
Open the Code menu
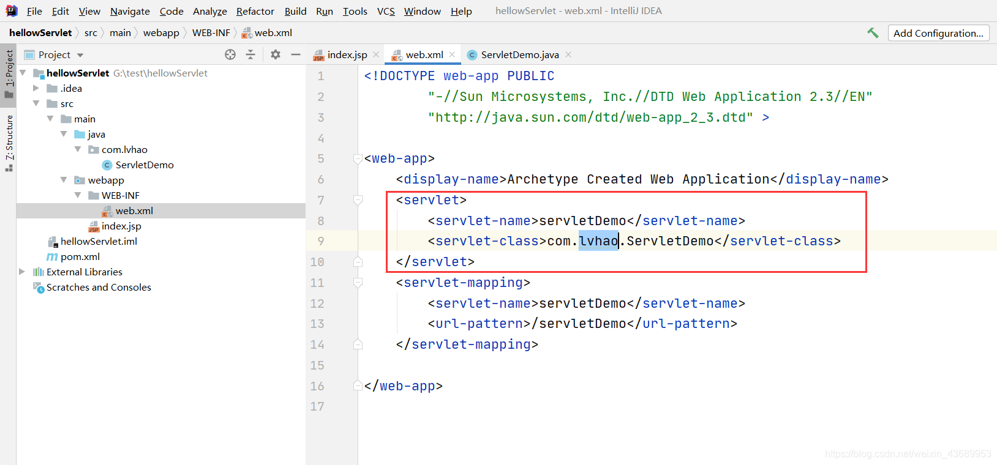(171, 11)
